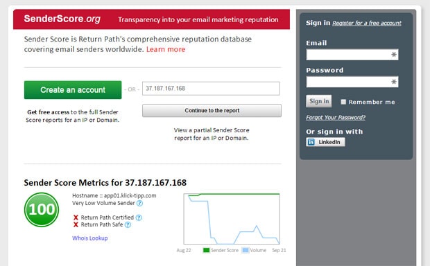The width and height of the screenshot is (430, 266).
Task: Click the SenderScore.org logo
Action: (x=62, y=19)
